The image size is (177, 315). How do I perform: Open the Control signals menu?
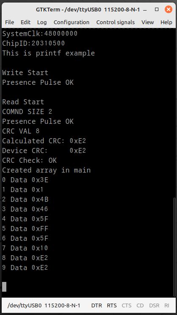tap(115, 22)
